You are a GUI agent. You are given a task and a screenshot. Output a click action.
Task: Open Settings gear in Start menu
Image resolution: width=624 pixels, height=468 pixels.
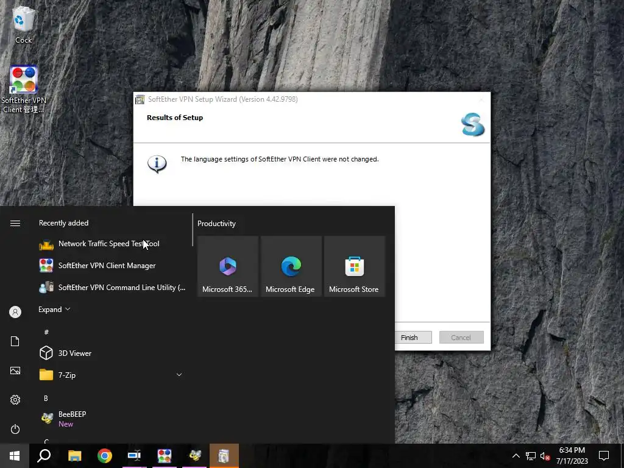[15, 400]
